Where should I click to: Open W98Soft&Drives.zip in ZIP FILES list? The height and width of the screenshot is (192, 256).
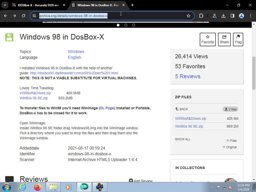pyautogui.click(x=190, y=118)
